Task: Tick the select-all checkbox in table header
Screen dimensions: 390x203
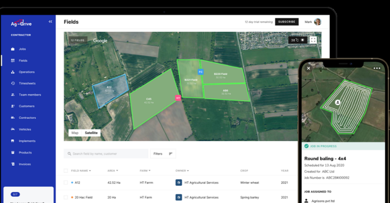Action: tap(66, 171)
